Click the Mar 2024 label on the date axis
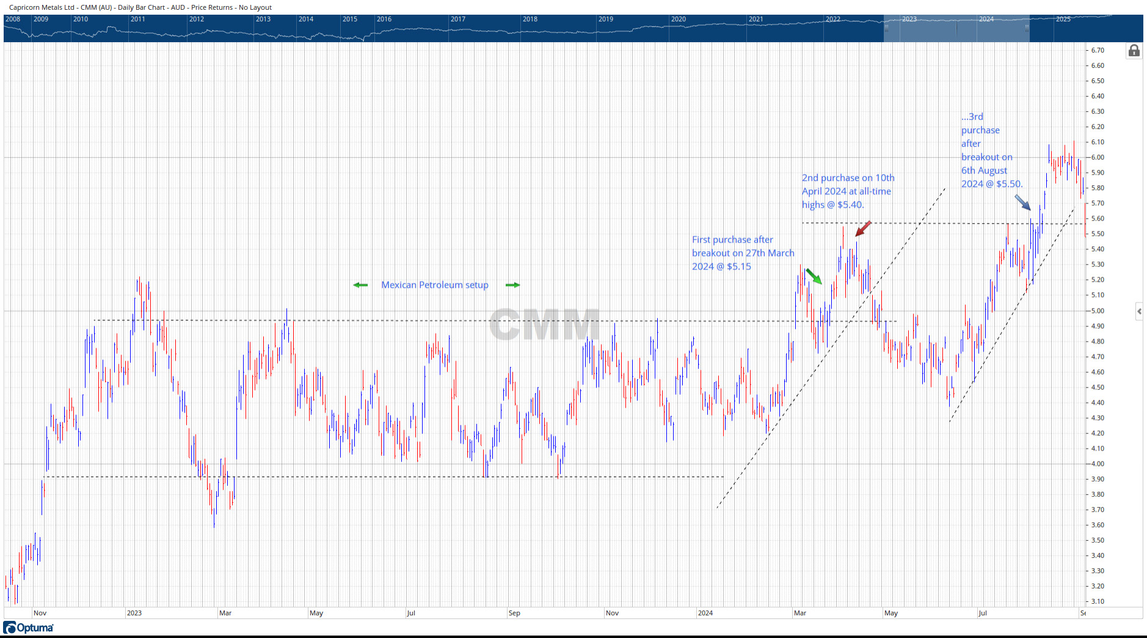Image resolution: width=1147 pixels, height=638 pixels. [800, 613]
